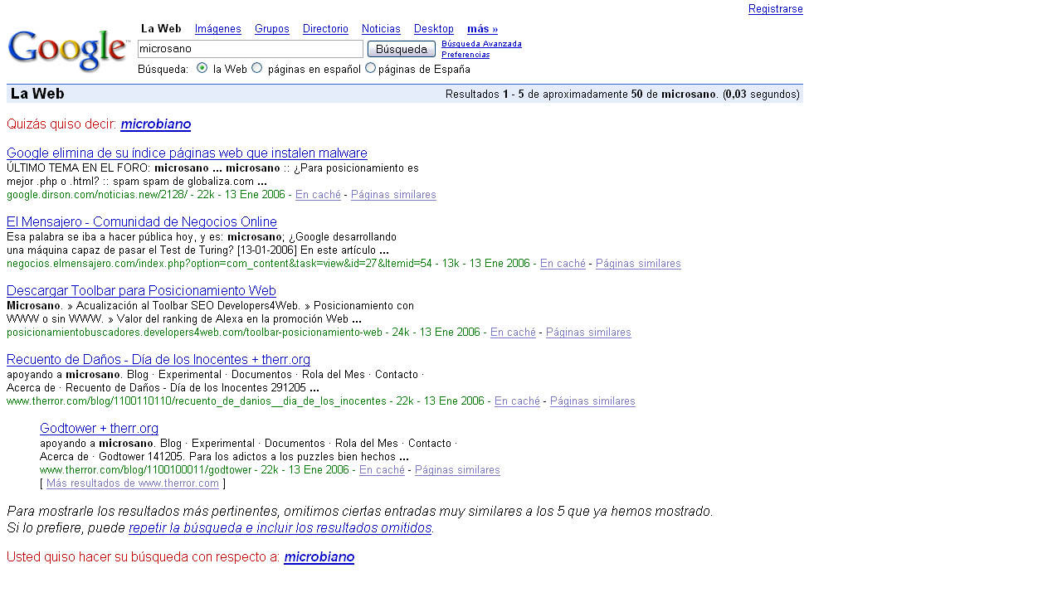Open the Directorio tab
Image resolution: width=1043 pixels, height=607 pixels.
(x=325, y=29)
